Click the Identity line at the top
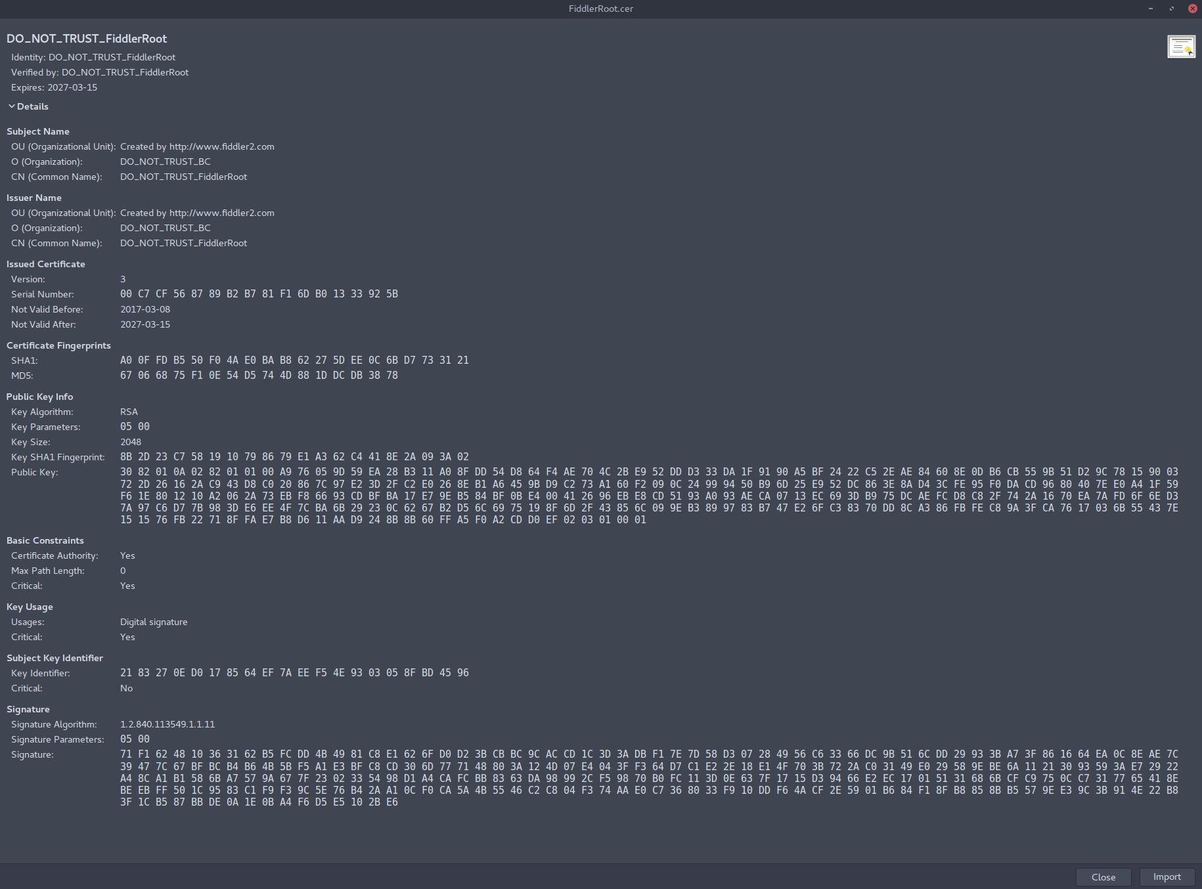Image resolution: width=1202 pixels, height=889 pixels. (93, 57)
